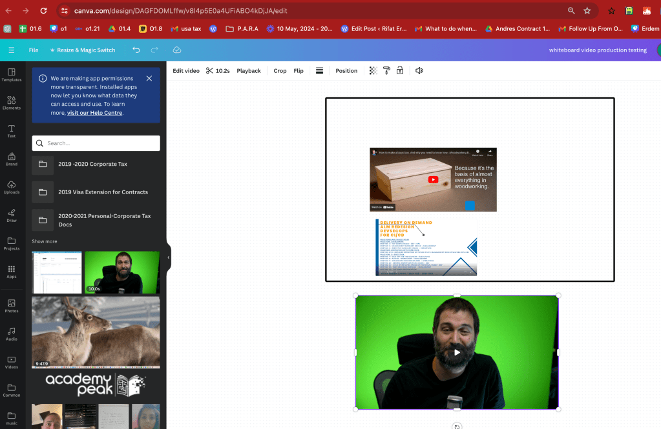The height and width of the screenshot is (429, 661).
Task: Select the green screen video thumbnail 10.0s
Action: coord(122,272)
